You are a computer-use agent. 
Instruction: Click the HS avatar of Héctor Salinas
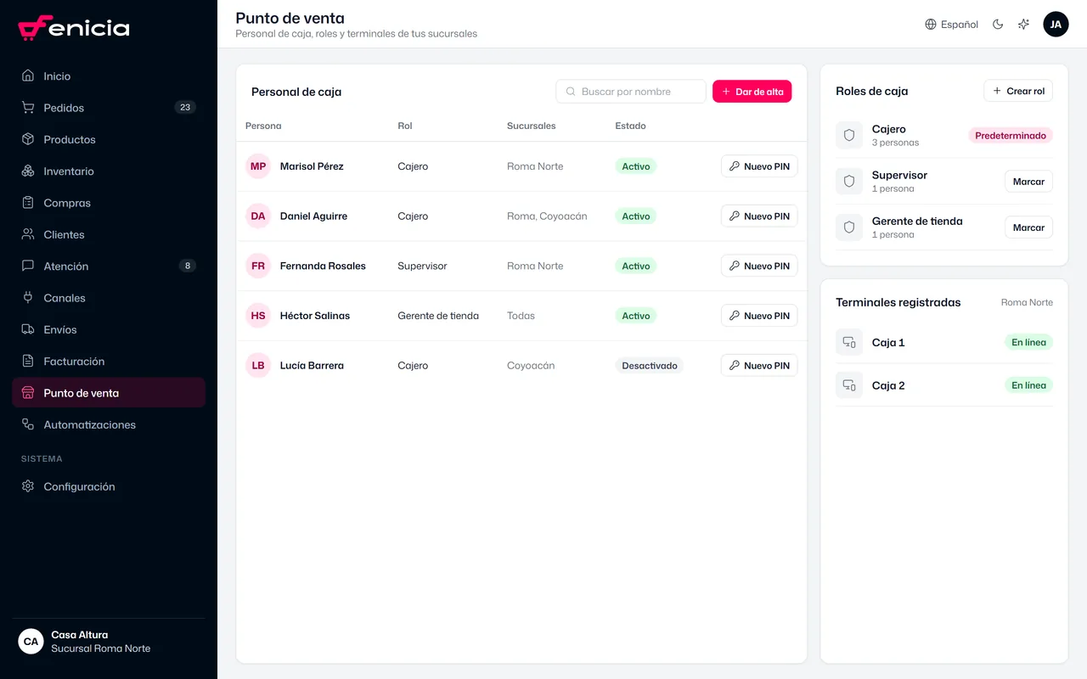point(258,316)
